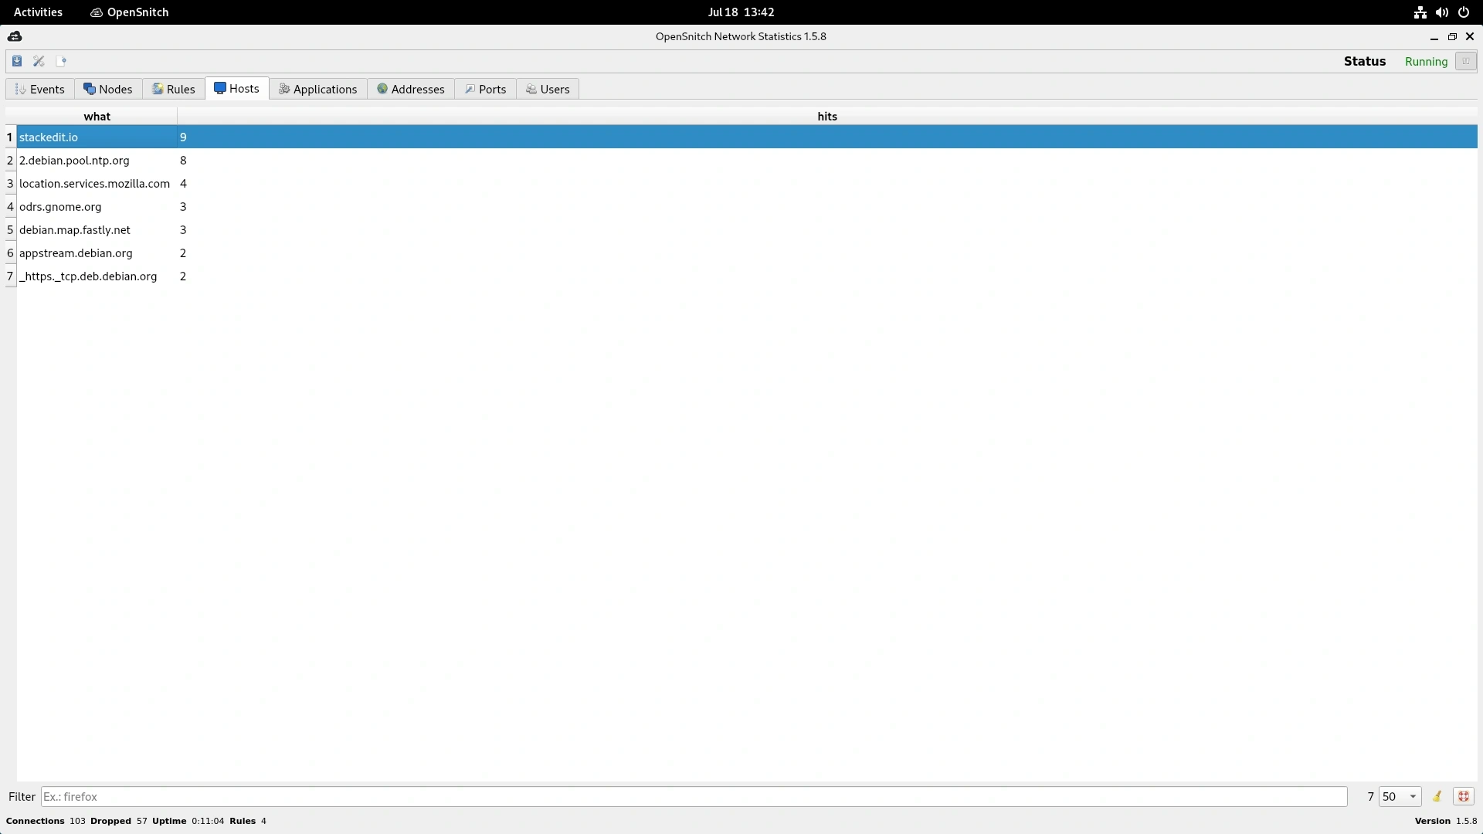
Task: Select the location.services.mozilla.com row
Action: [x=94, y=183]
